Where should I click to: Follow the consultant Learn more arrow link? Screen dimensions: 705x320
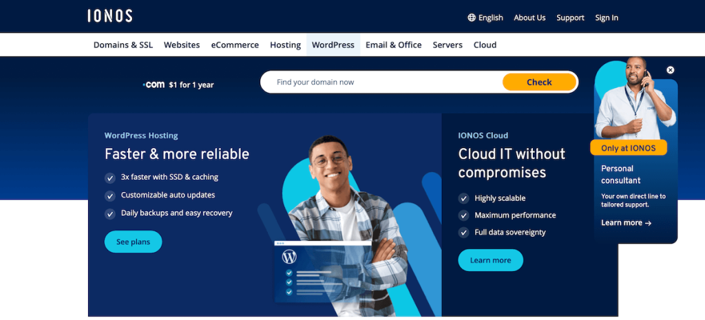[x=626, y=223]
